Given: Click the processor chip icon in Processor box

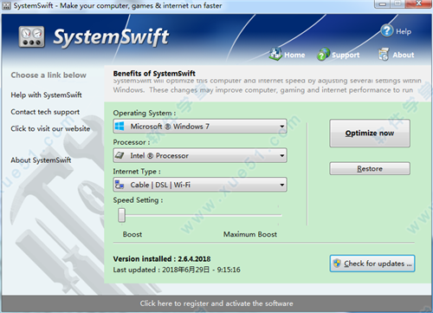Looking at the screenshot, I should tap(120, 155).
